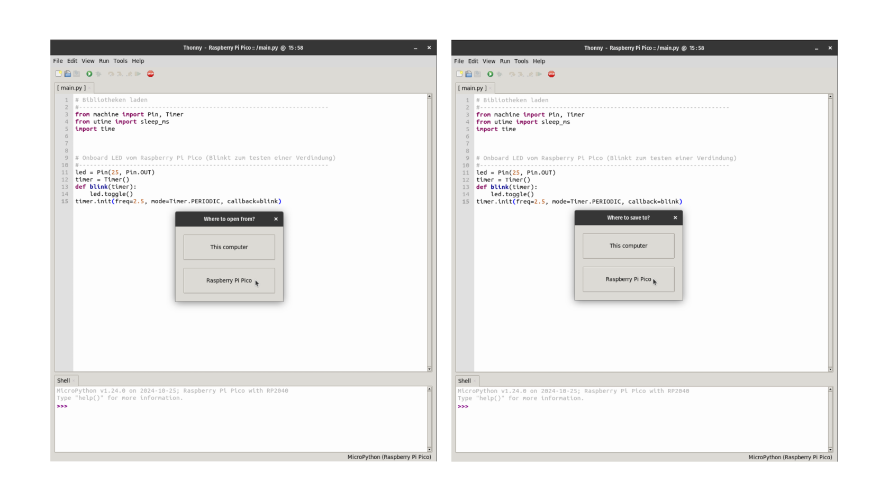
Task: Click 'import time' line in left window
Action: click(95, 129)
